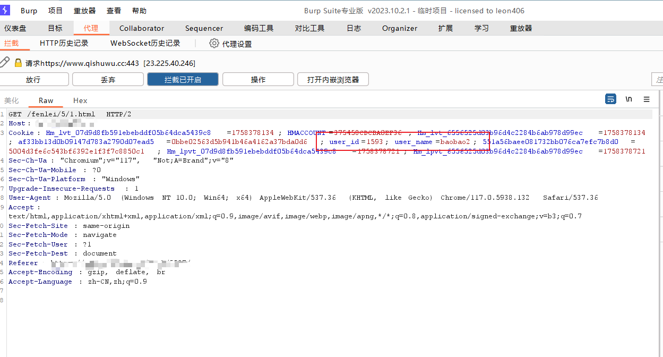Switch the message view to 美化
This screenshot has height=357, width=663.
point(11,100)
